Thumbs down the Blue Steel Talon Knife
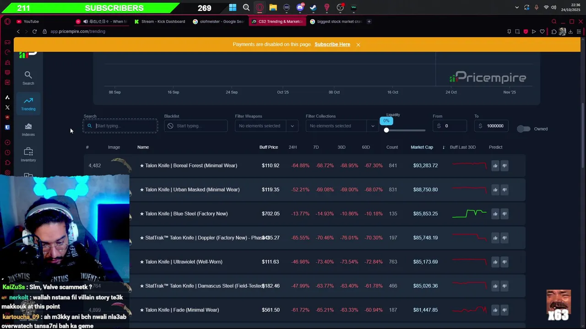This screenshot has height=329, width=586. click(x=504, y=213)
